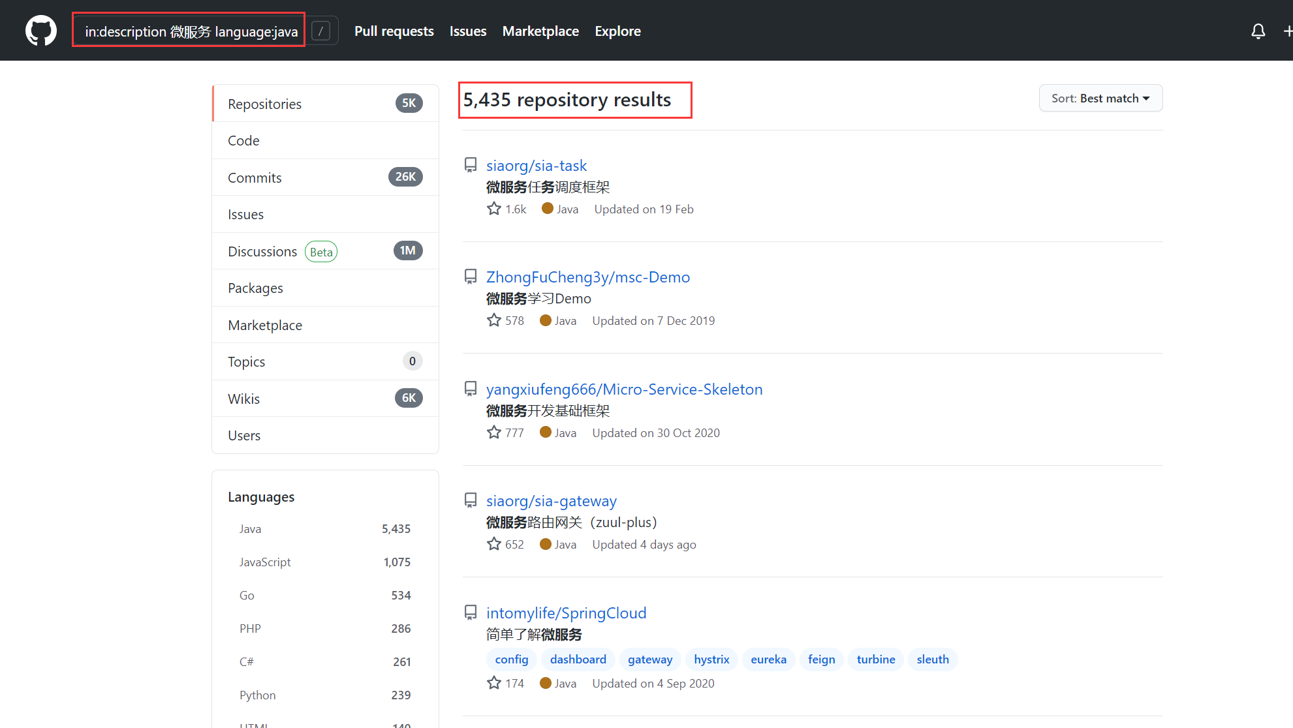The height and width of the screenshot is (728, 1293).
Task: Click star icon on siaorg/sia-task
Action: click(x=494, y=209)
